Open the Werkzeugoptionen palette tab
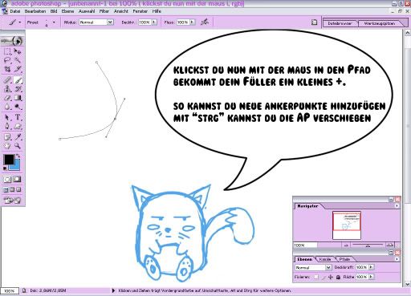 click(x=380, y=23)
